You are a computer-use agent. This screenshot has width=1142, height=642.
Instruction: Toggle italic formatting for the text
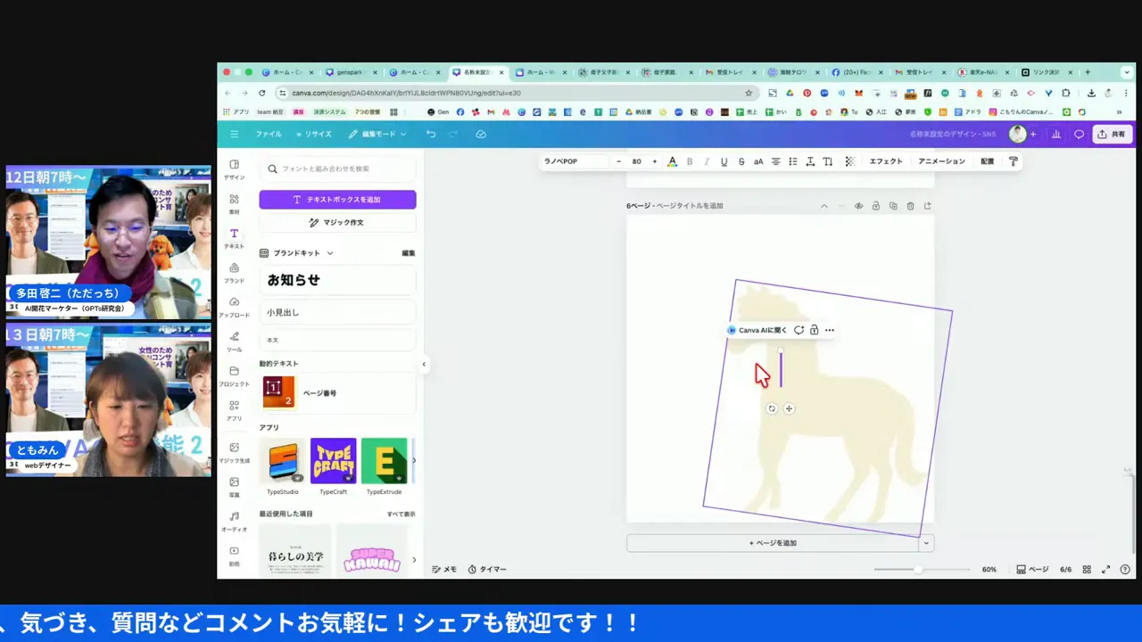(707, 161)
